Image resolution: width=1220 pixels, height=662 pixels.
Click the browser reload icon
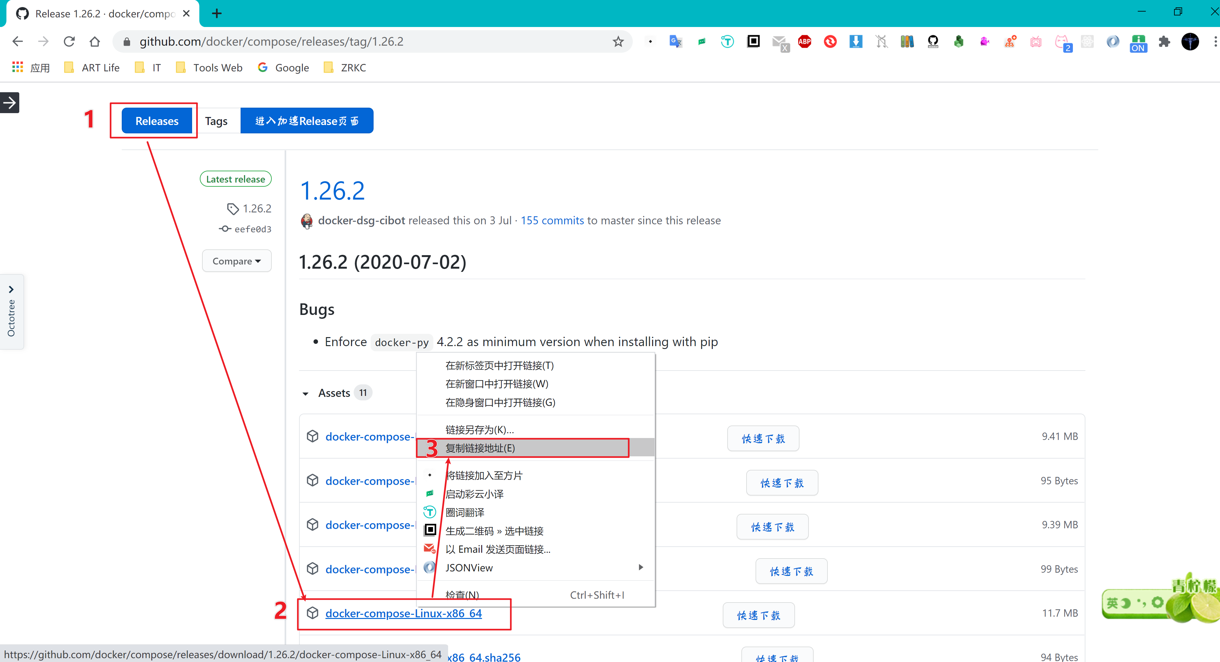pyautogui.click(x=69, y=42)
